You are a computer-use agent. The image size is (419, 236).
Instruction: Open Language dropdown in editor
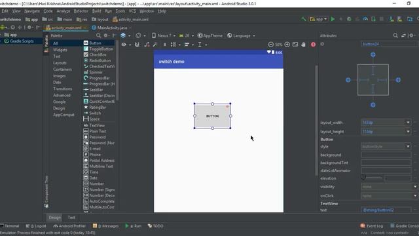tap(241, 35)
